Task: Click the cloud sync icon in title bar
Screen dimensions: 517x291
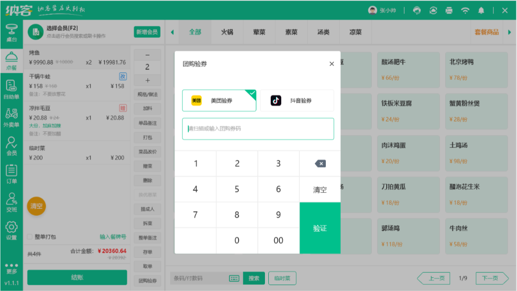Action: tap(433, 10)
